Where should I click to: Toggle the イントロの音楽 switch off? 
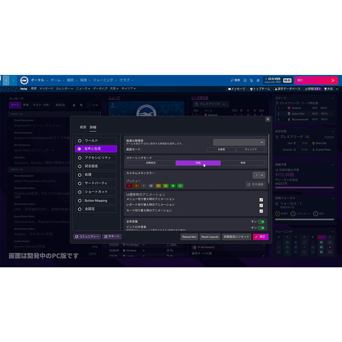click(261, 228)
